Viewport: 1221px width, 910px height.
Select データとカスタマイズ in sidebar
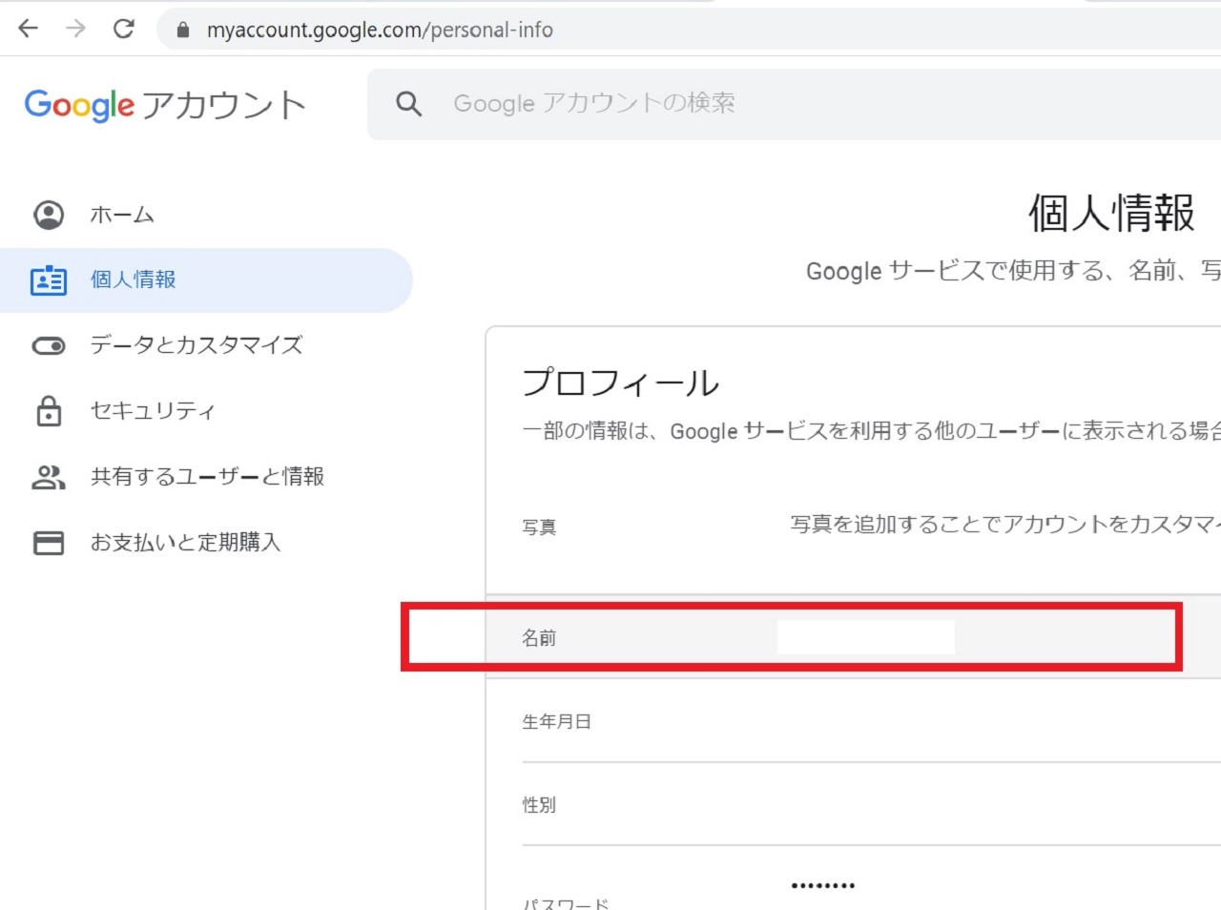point(197,345)
